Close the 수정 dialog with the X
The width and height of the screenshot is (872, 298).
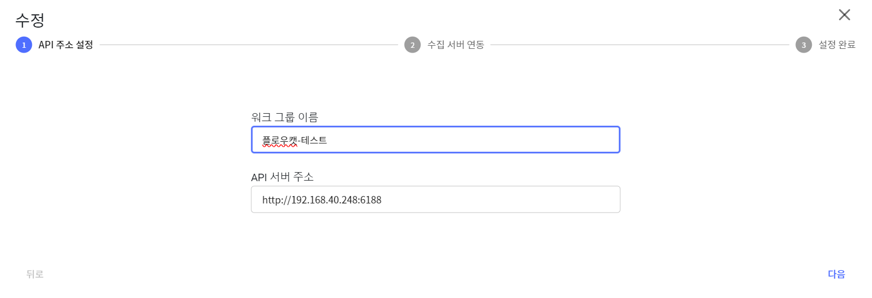844,15
